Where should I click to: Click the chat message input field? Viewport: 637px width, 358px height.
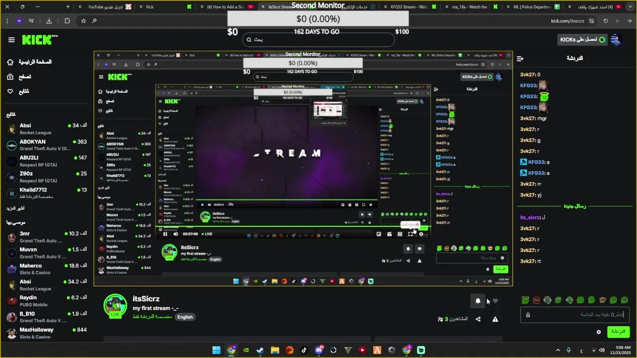tap(575, 315)
